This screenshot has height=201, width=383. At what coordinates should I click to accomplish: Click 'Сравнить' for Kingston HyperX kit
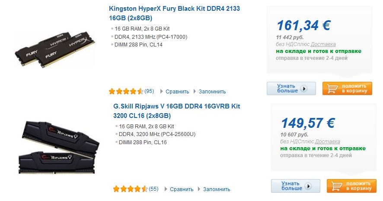(178, 92)
